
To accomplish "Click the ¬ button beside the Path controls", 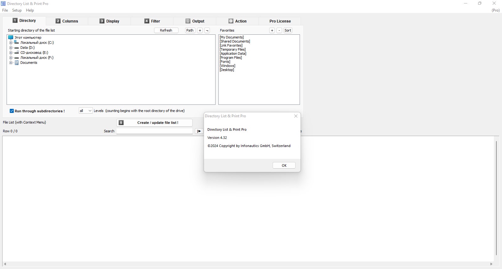I will point(207,30).
